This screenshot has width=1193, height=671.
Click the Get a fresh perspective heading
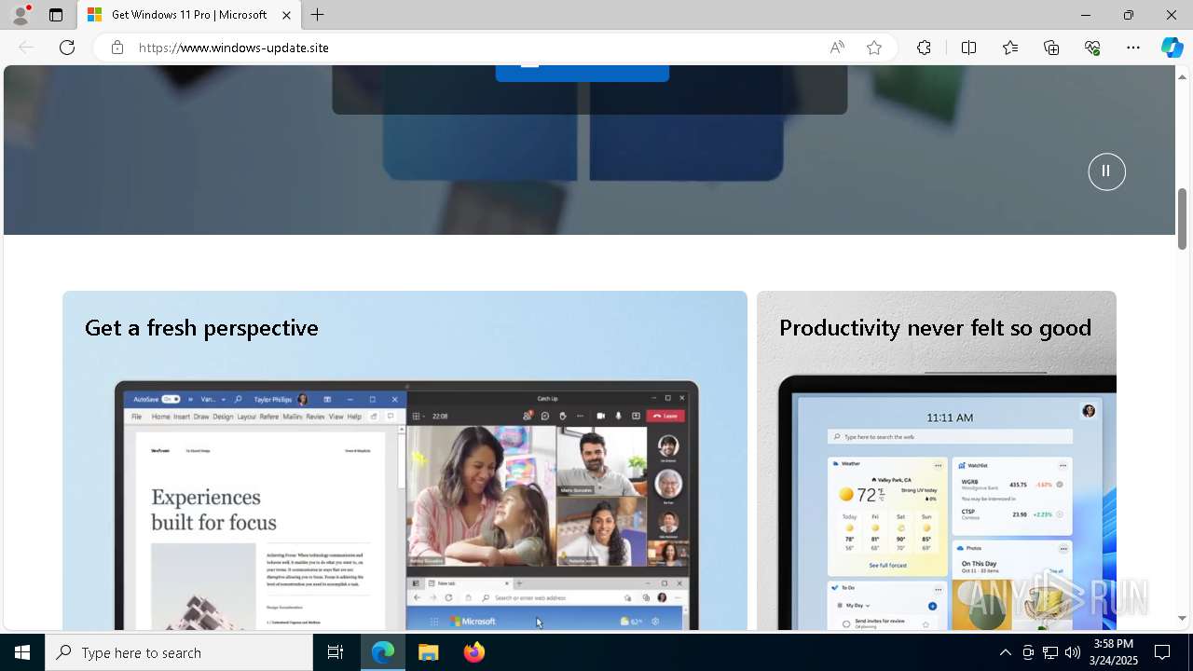(x=201, y=328)
